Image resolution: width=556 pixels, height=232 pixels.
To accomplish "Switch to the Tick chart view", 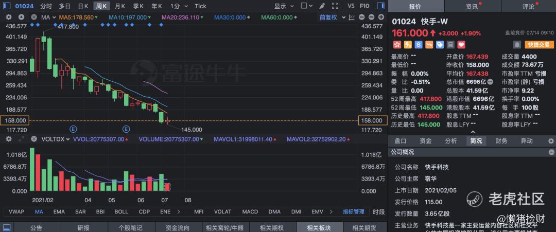I will 200,6.
